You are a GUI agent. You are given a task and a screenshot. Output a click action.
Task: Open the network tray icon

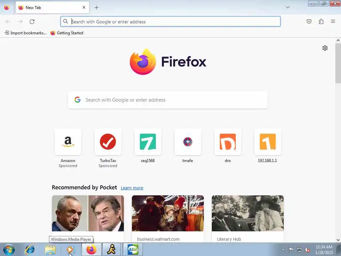[x=299, y=250]
